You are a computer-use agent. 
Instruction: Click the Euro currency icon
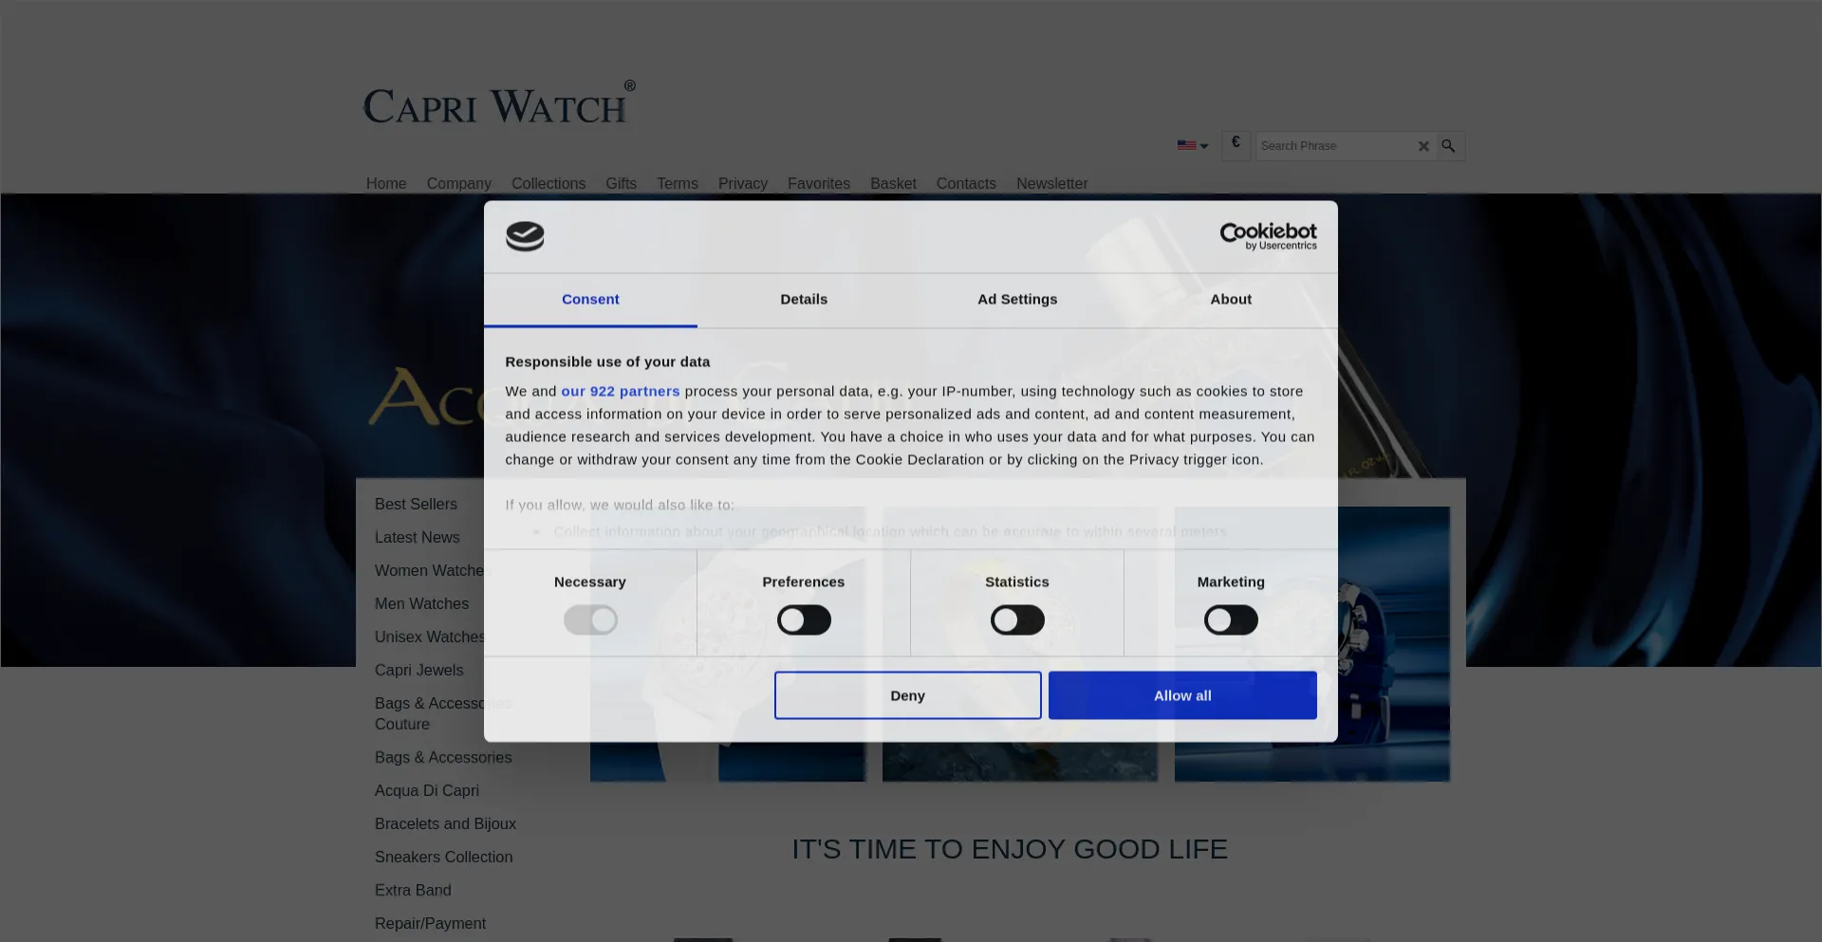point(1236,143)
